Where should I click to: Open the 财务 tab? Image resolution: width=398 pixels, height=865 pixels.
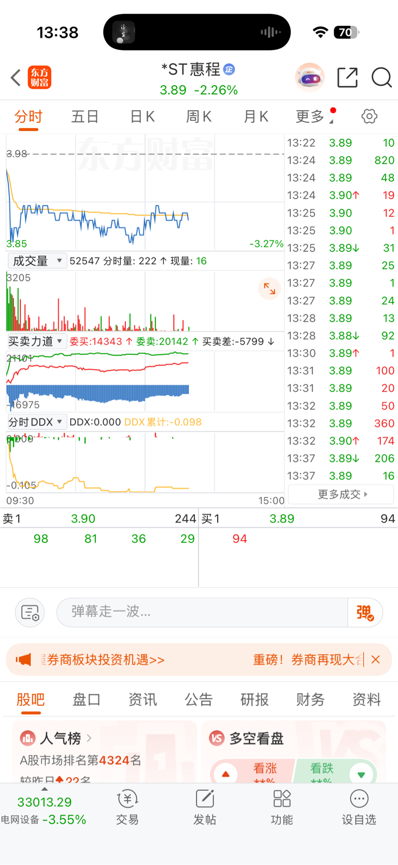coord(310,700)
